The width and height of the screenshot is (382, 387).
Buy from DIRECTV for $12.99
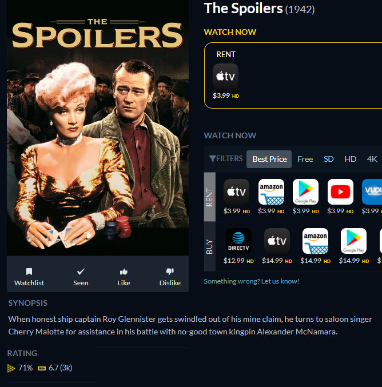tap(238, 241)
